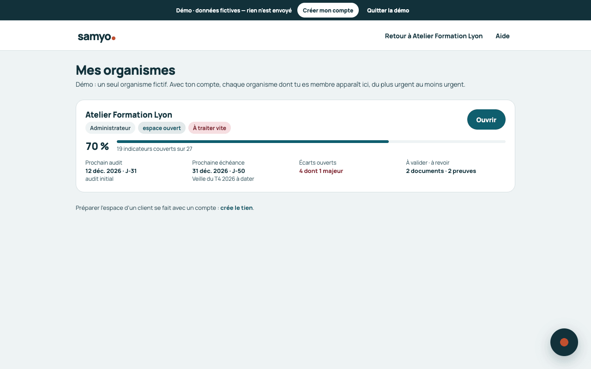Click the 'Mes organismes' heading
591x369 pixels.
click(x=126, y=70)
